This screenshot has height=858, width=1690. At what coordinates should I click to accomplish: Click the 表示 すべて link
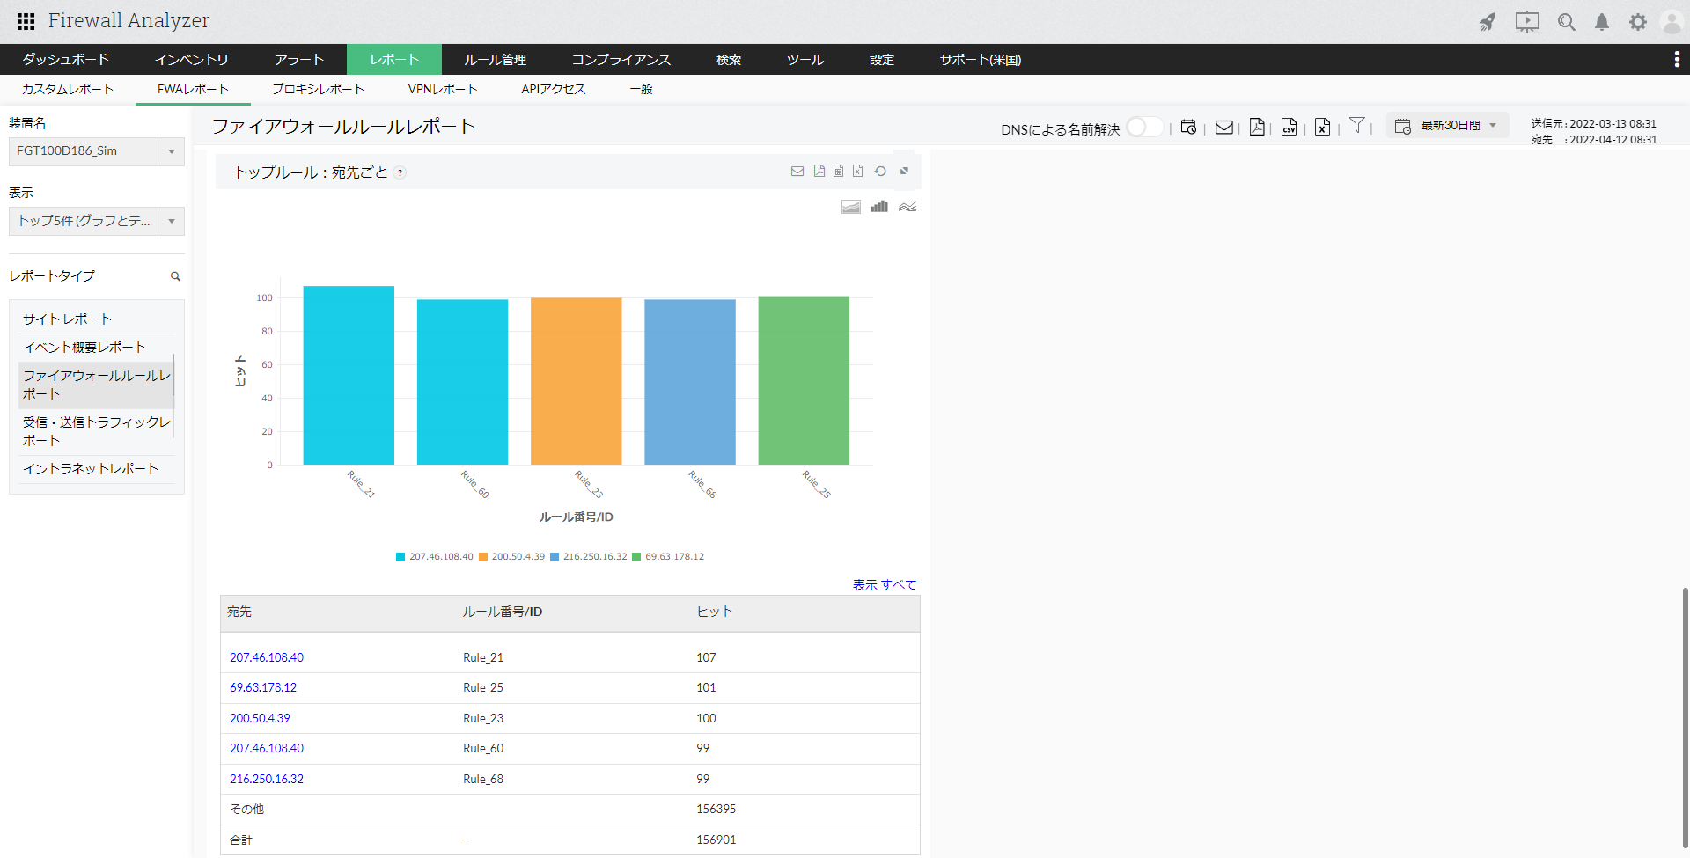[x=884, y=585]
